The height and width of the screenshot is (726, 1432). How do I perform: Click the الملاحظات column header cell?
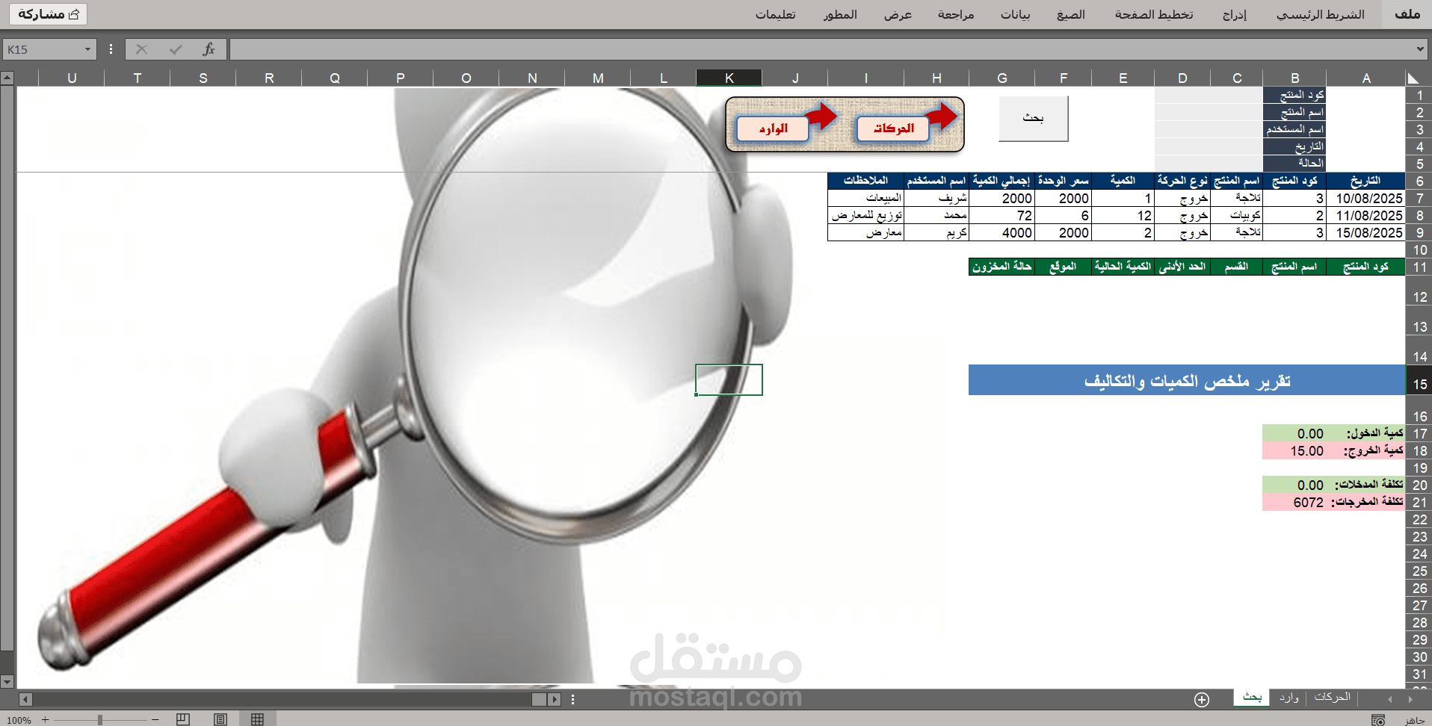[x=866, y=181]
